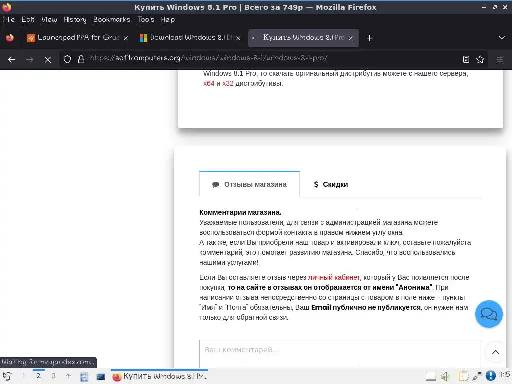Open the Bookmarks menu

click(x=112, y=20)
